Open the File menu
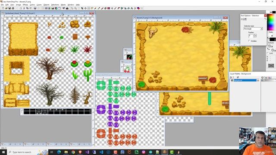Screen dimensions: 276x155 (2, 5)
